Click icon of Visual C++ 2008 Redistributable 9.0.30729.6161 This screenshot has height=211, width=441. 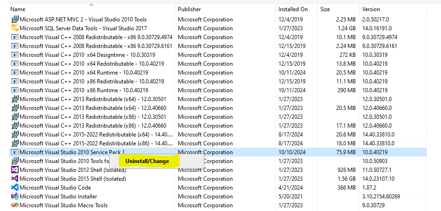[x=14, y=46]
